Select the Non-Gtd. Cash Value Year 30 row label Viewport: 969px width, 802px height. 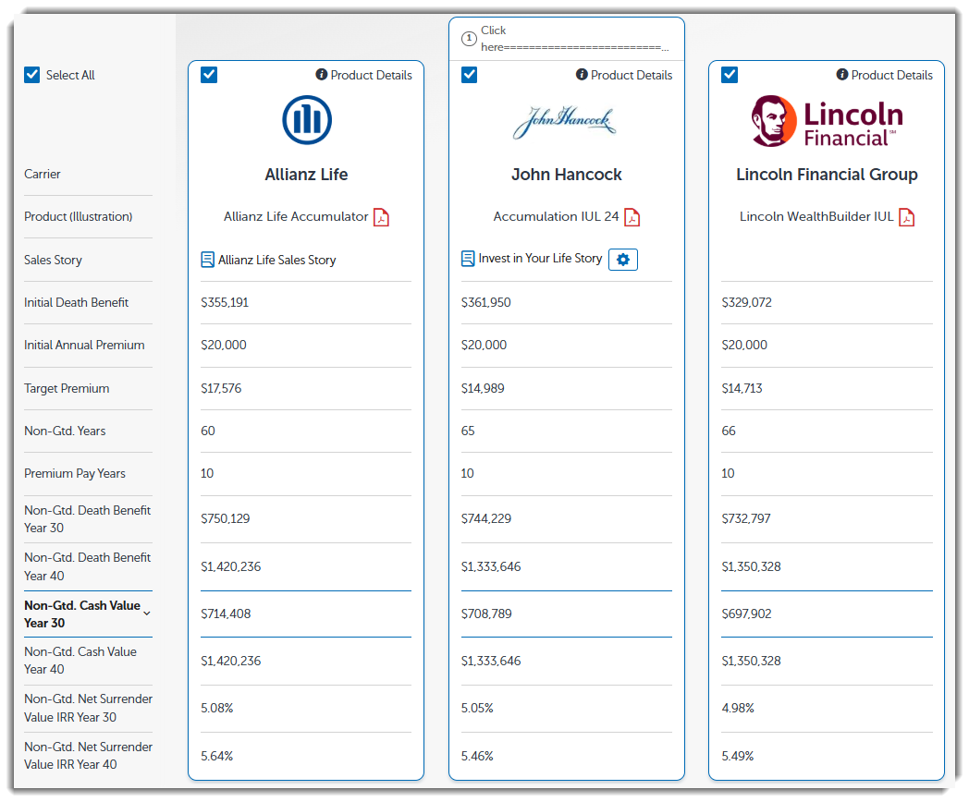[82, 614]
